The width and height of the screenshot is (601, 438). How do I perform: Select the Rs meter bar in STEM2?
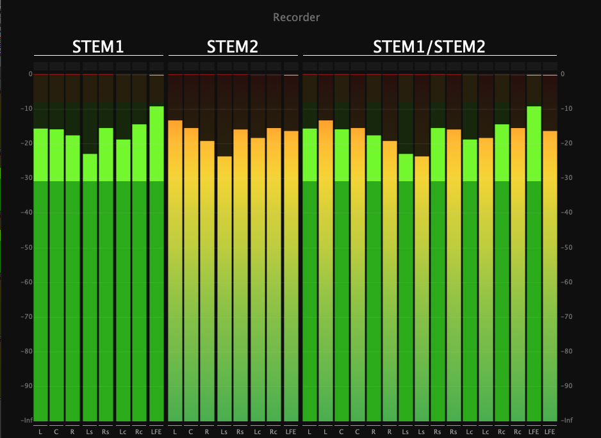click(x=240, y=256)
